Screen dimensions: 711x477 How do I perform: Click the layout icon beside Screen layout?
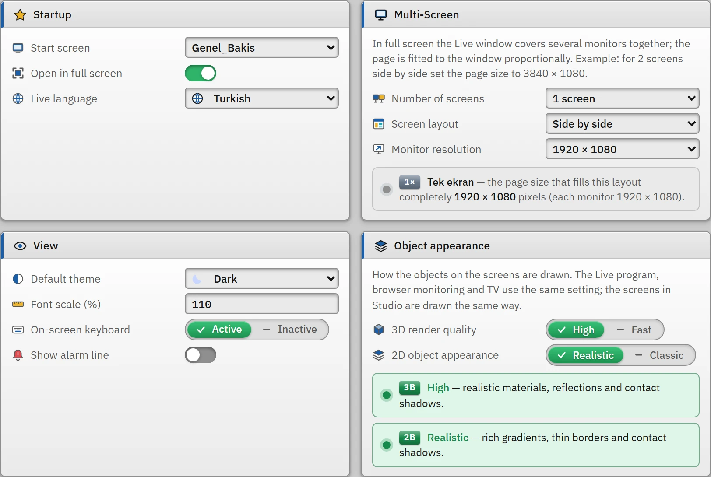379,124
